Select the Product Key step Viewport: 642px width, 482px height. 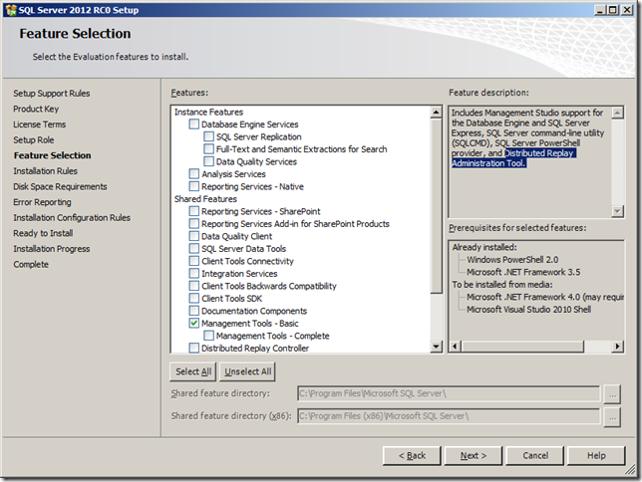point(36,109)
